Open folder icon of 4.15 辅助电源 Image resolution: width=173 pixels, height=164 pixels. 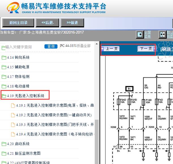(x=4, y=67)
